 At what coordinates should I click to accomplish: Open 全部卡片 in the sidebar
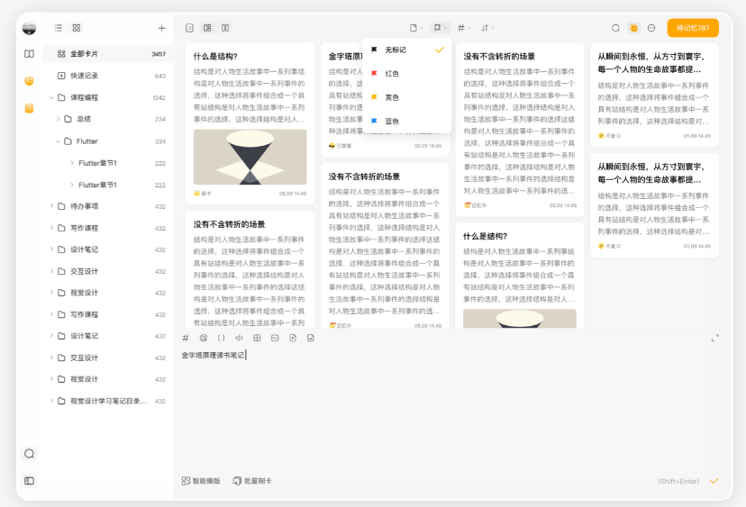click(x=108, y=54)
